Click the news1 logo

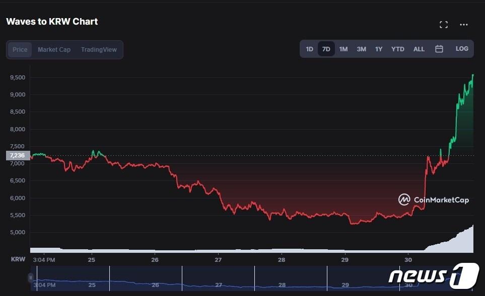[434, 276]
